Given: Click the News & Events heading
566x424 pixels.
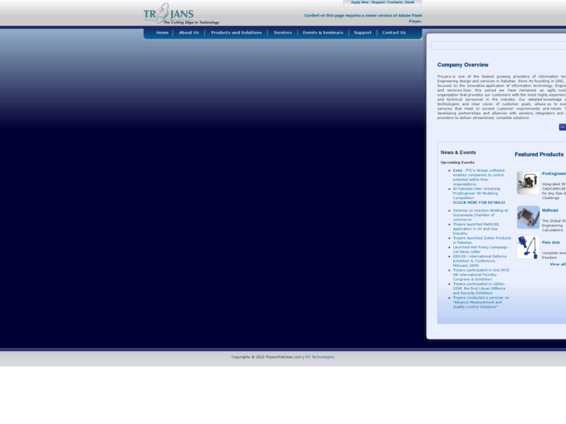Looking at the screenshot, I should [x=458, y=152].
